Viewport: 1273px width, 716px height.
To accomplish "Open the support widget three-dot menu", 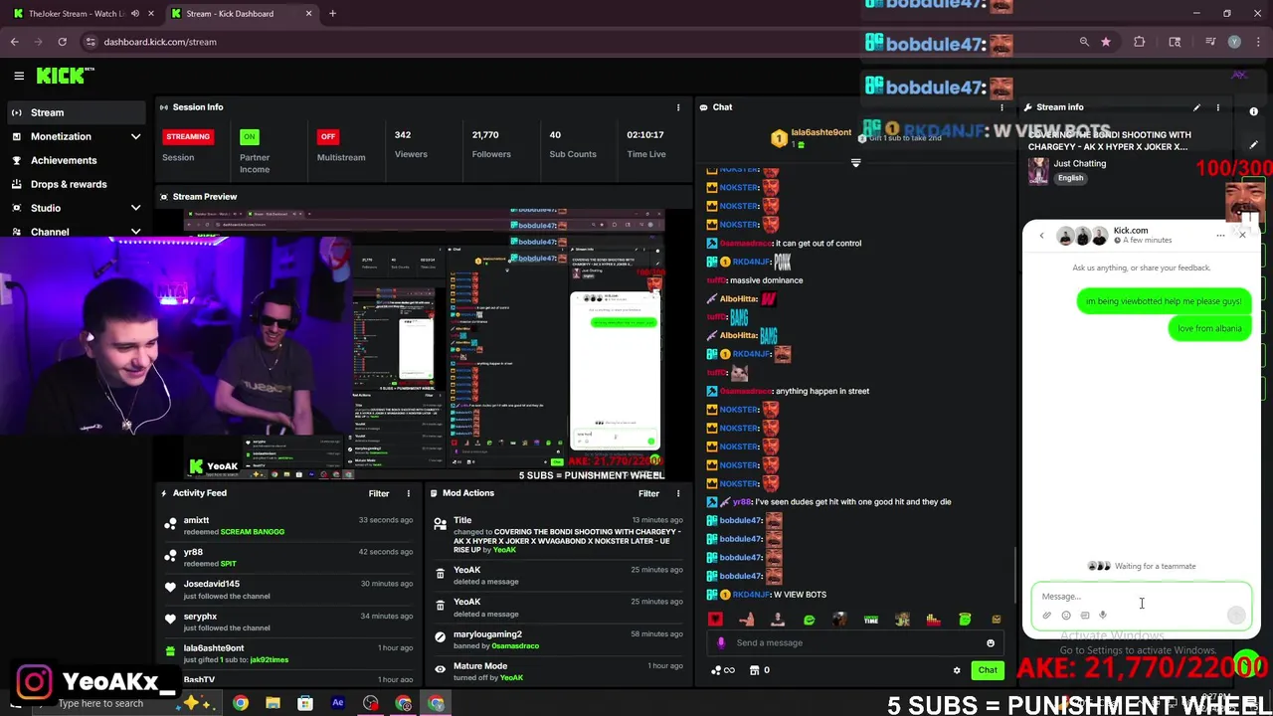I will (1220, 236).
